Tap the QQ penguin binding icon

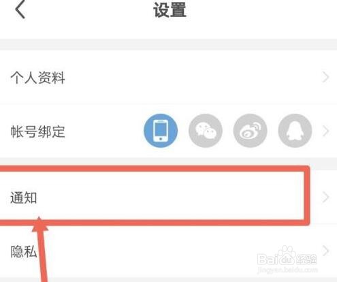[x=295, y=131]
